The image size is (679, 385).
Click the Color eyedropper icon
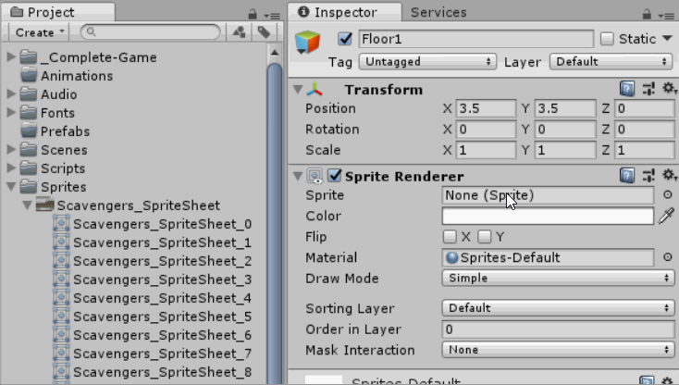pos(666,216)
